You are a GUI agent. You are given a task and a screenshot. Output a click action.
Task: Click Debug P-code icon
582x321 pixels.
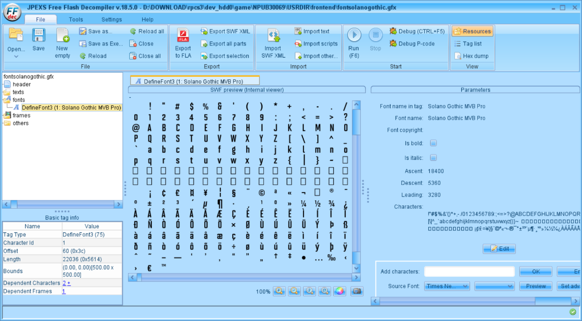coord(393,44)
